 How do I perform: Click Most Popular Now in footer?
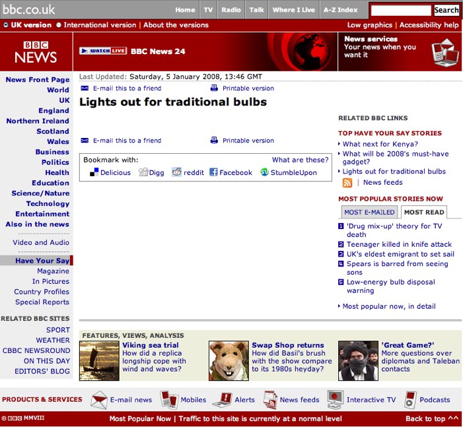(140, 418)
